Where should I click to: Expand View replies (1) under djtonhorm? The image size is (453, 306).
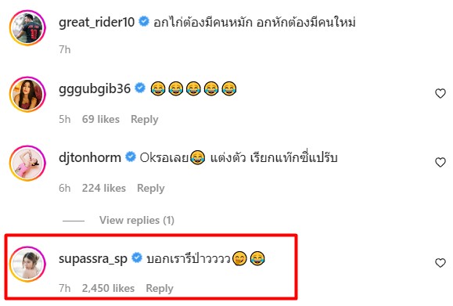coord(137,220)
